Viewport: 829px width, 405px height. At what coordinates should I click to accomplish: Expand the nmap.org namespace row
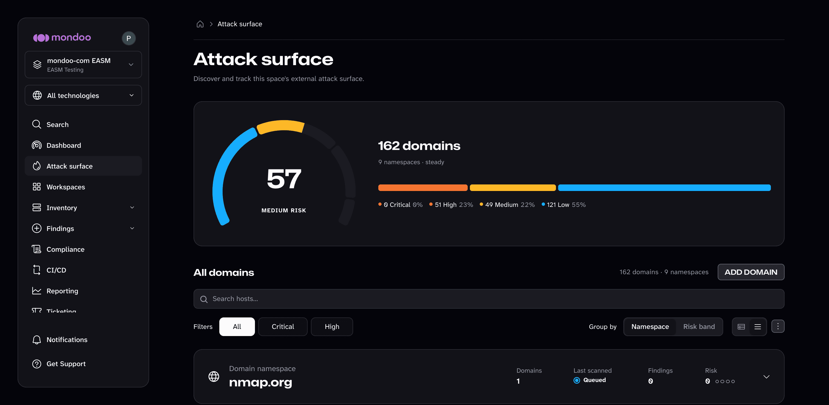pyautogui.click(x=766, y=377)
